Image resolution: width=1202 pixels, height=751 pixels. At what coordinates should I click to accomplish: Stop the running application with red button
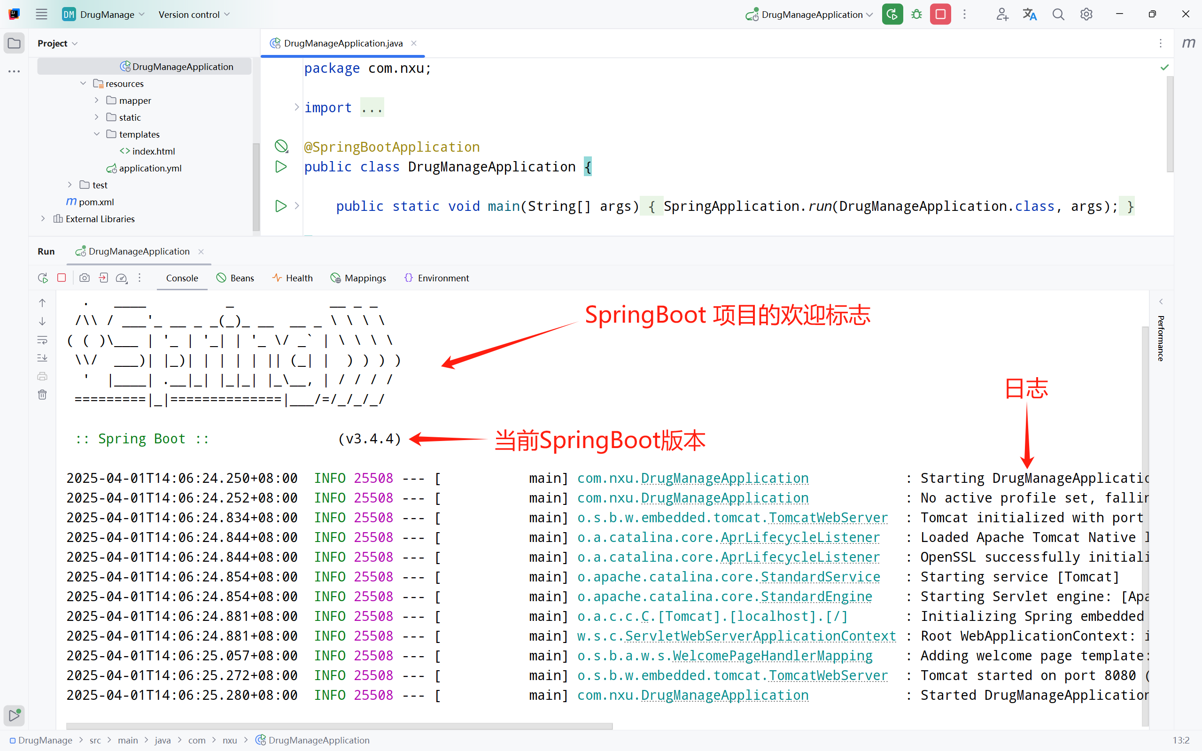point(940,15)
